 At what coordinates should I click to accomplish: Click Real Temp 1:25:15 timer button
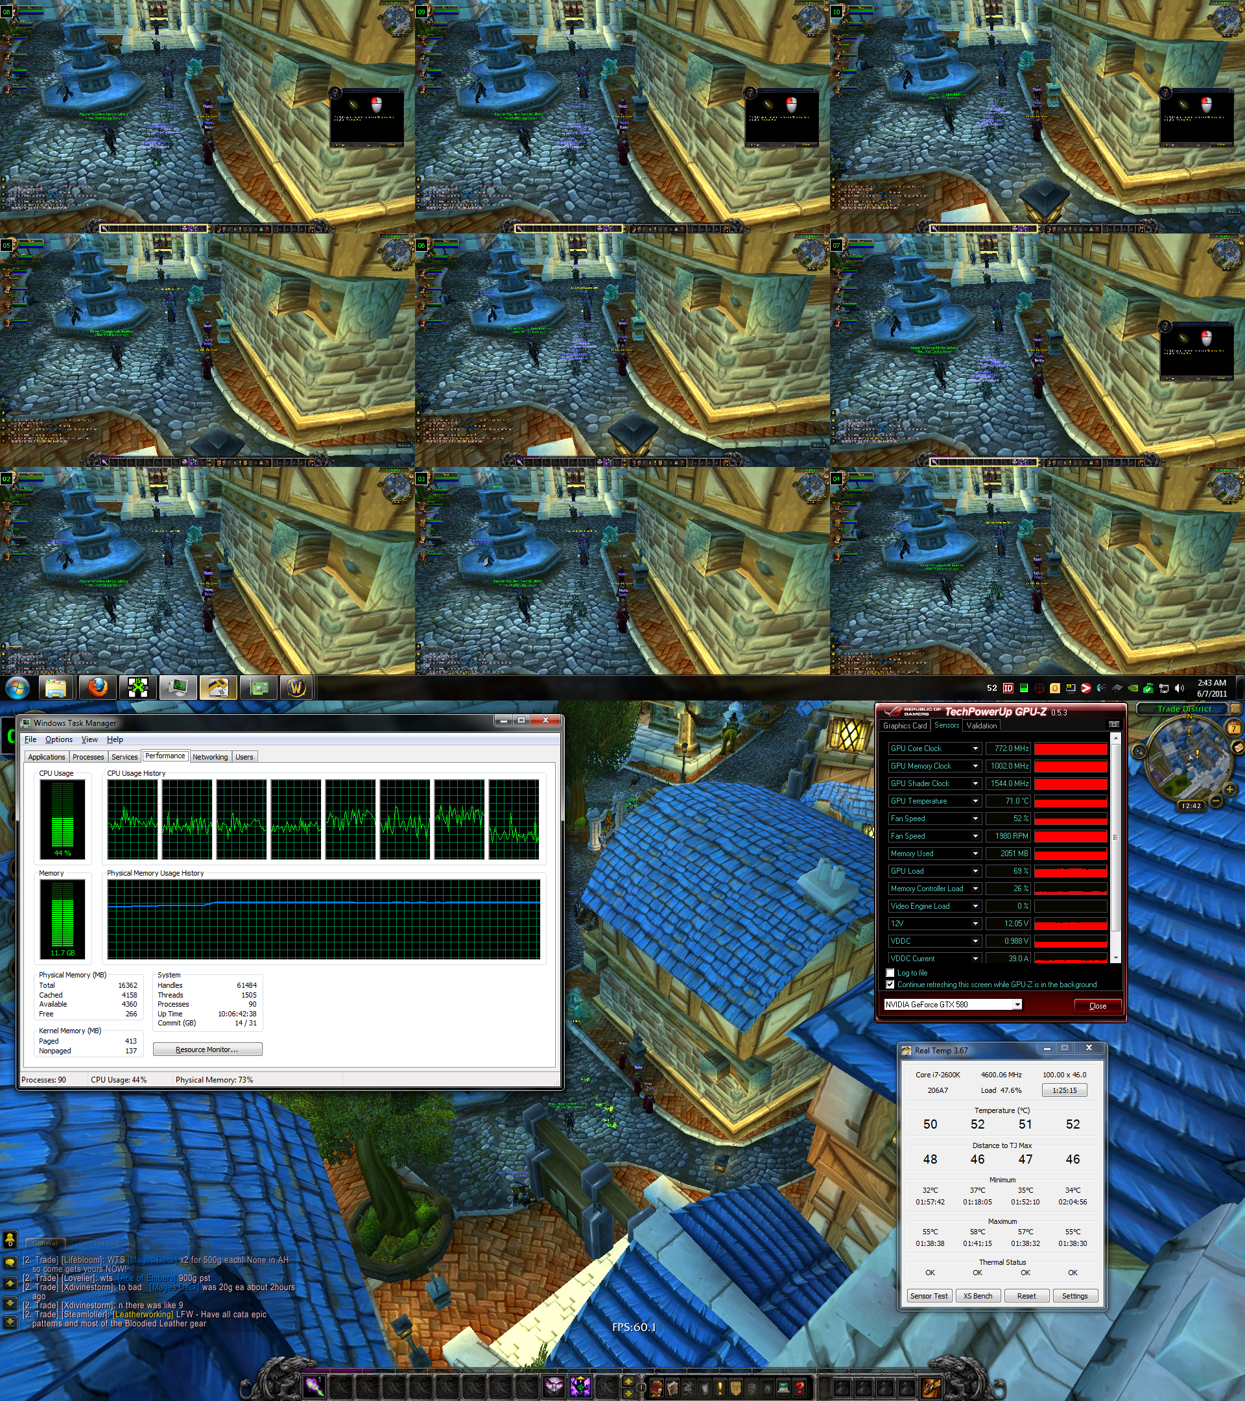(x=1064, y=1090)
